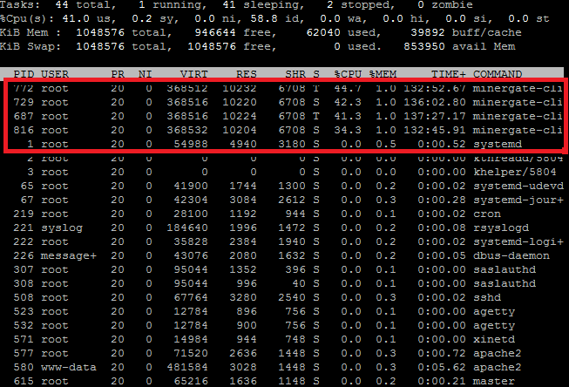
Task: Click the cron command name
Action: [x=486, y=214]
